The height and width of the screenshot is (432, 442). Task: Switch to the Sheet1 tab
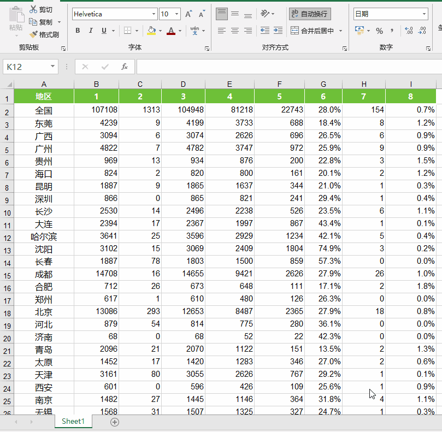73,421
